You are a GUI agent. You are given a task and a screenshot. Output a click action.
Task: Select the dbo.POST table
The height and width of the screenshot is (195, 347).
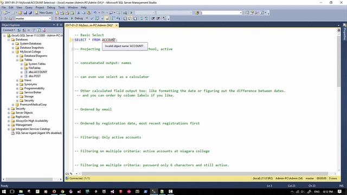[x=35, y=76]
